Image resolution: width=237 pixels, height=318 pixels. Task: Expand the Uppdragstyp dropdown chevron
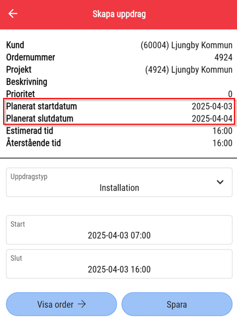(220, 182)
